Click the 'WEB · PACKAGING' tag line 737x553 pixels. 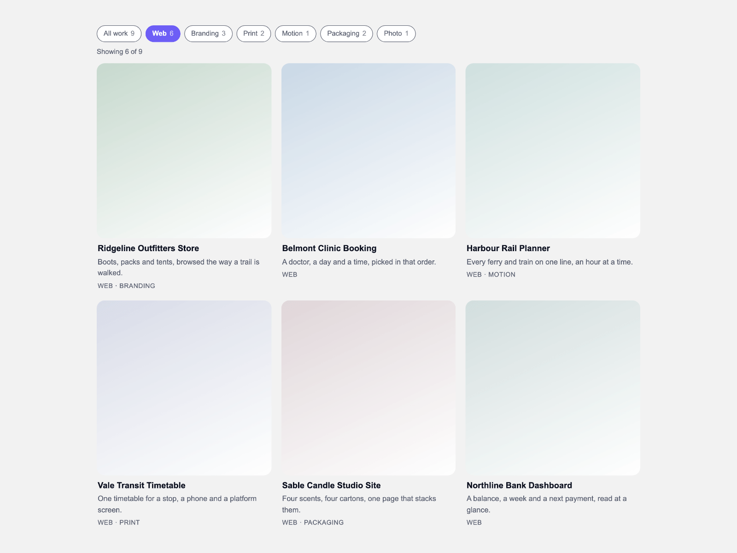coord(313,523)
